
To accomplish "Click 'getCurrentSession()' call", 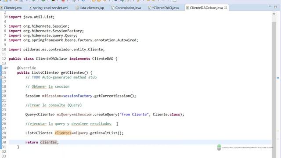I will click(x=114, y=96).
